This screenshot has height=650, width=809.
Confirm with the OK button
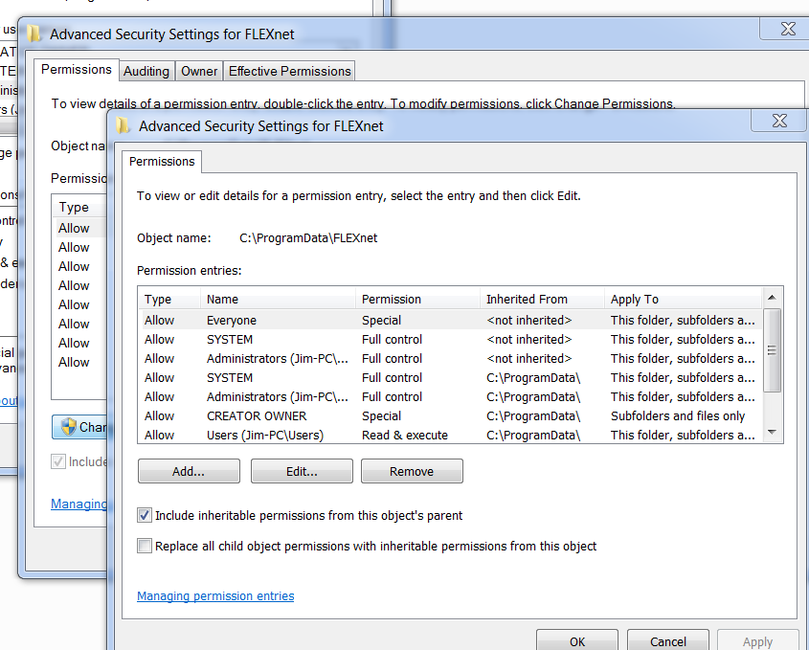(576, 640)
